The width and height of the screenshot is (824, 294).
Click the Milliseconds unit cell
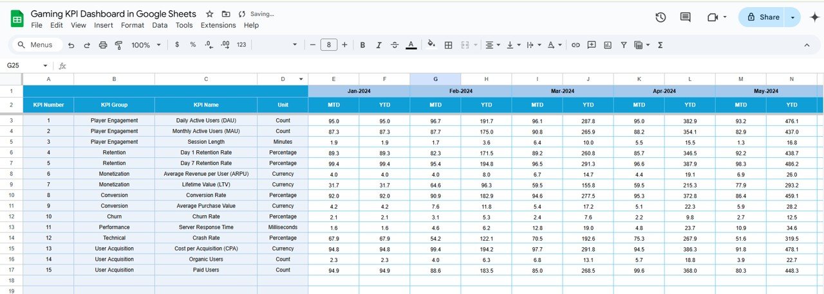point(283,227)
